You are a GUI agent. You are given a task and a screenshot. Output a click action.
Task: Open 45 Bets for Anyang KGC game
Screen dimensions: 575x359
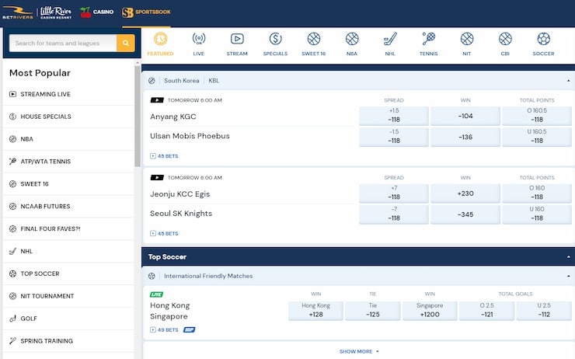point(165,156)
